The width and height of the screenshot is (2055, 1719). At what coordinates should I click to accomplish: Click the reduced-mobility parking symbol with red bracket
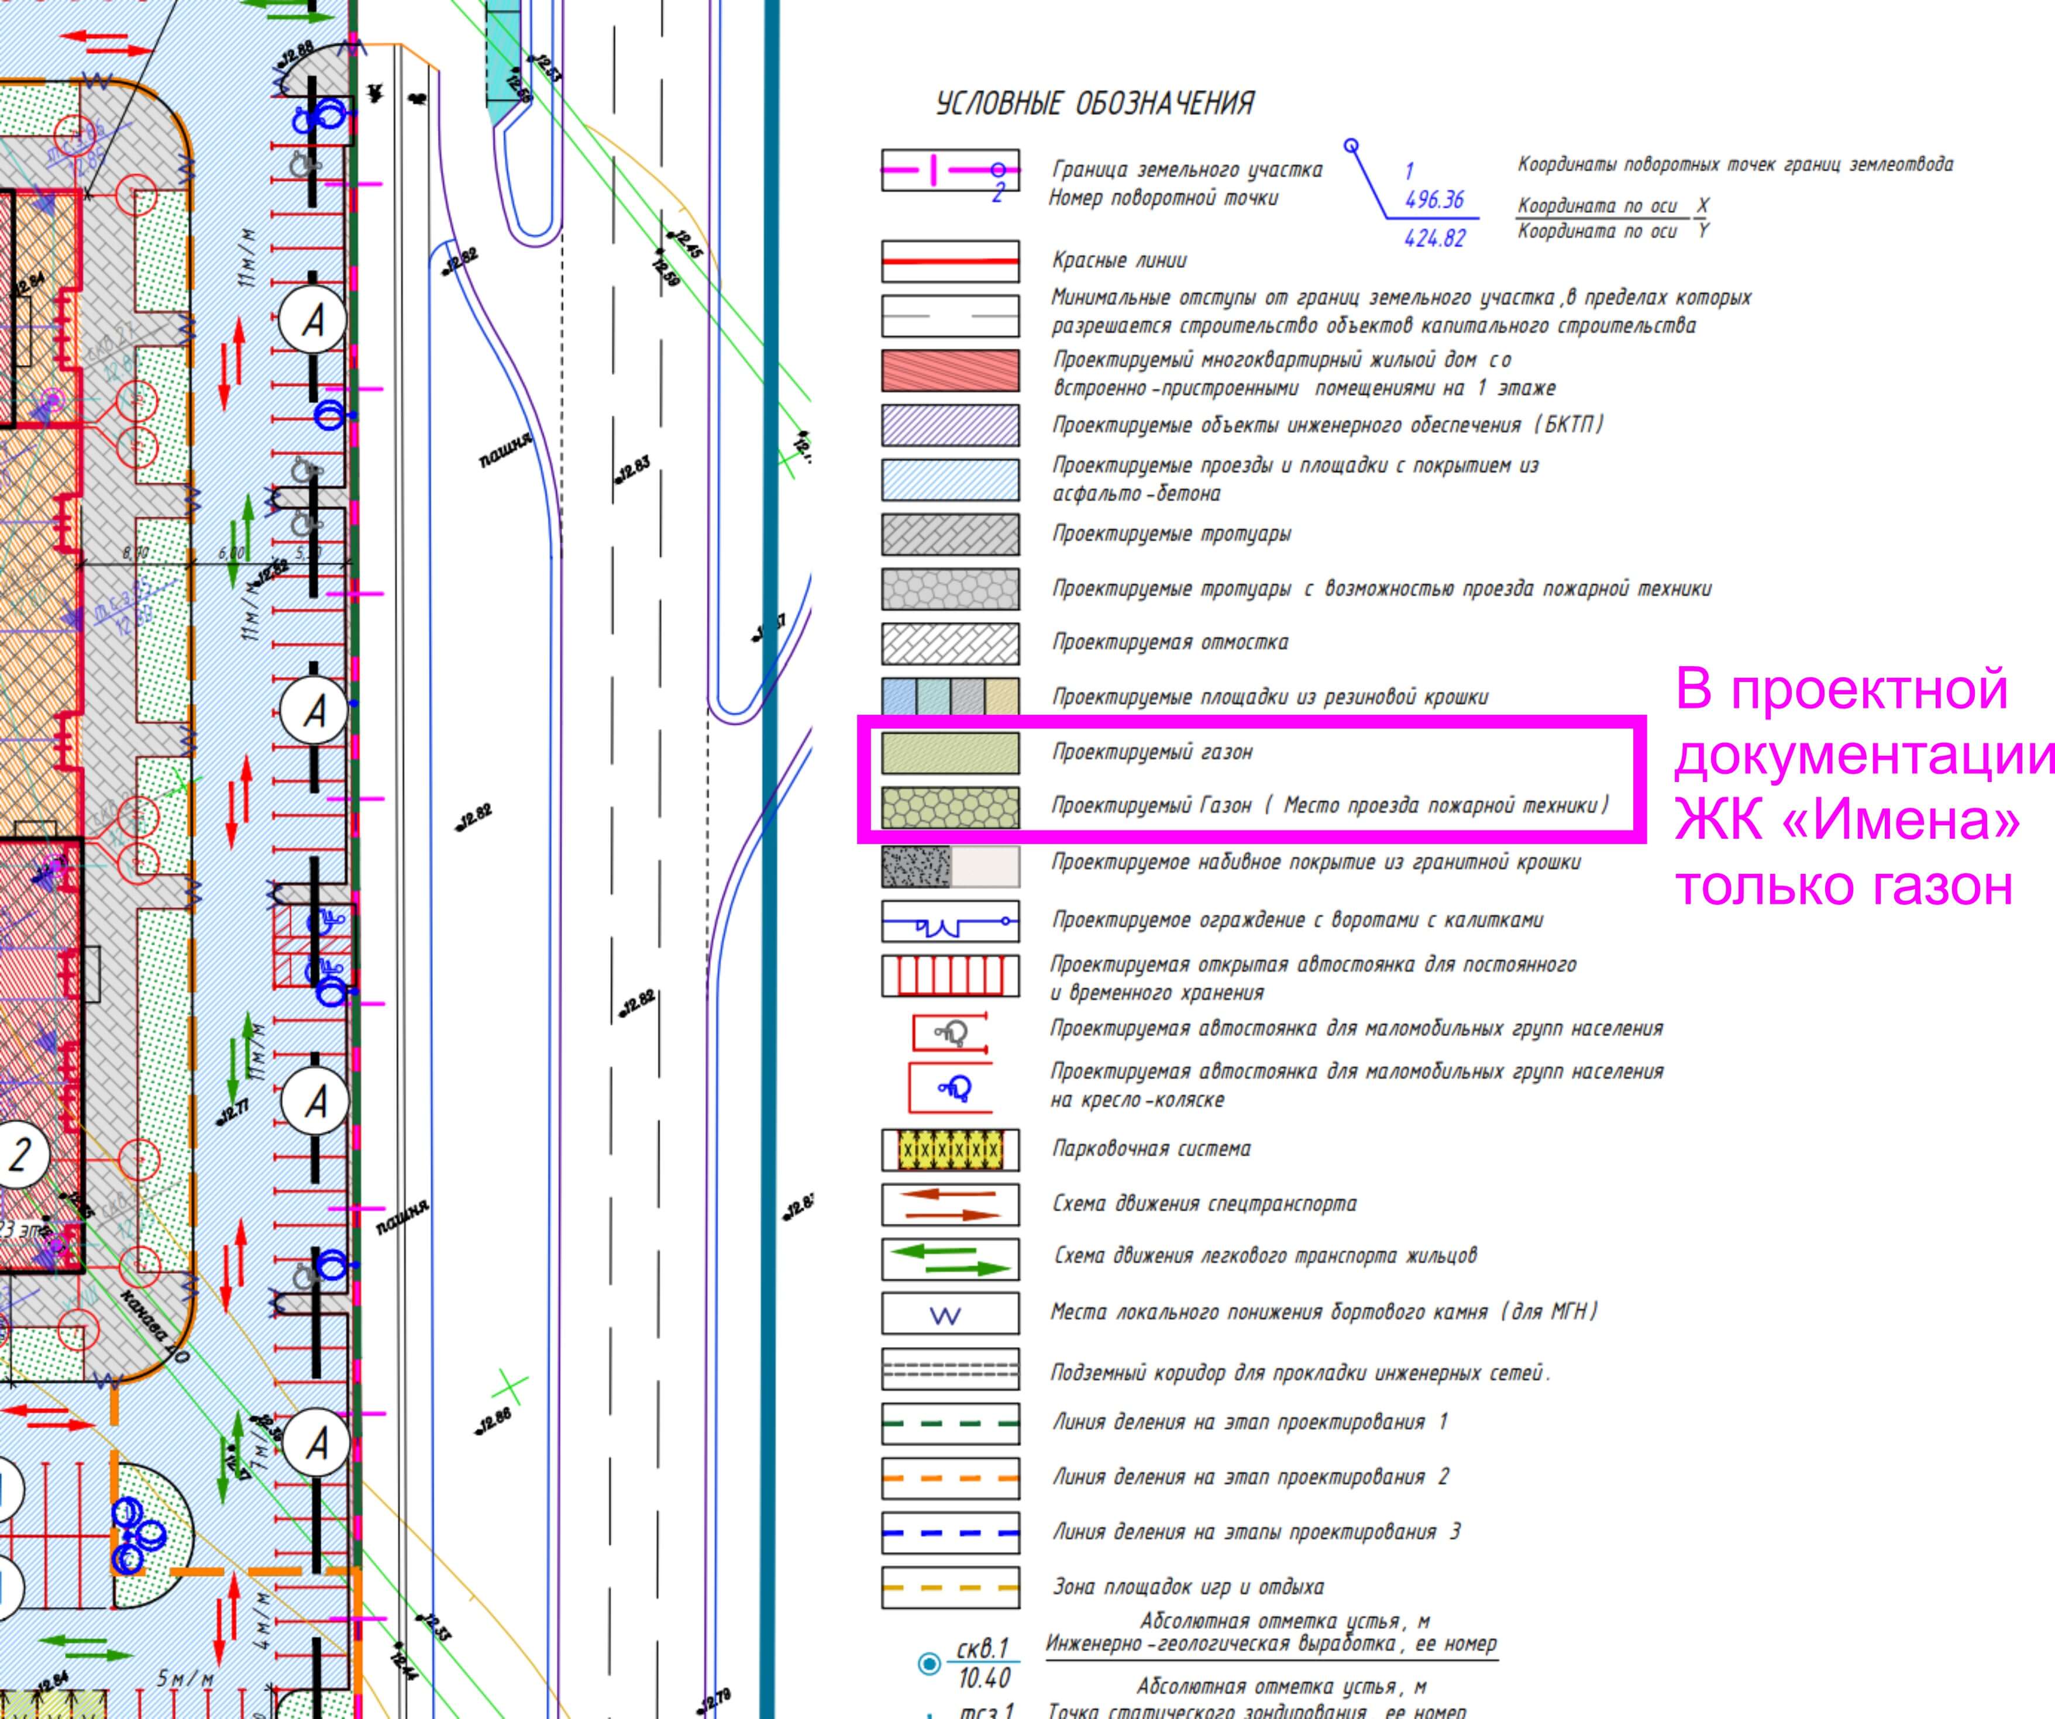pyautogui.click(x=950, y=1032)
